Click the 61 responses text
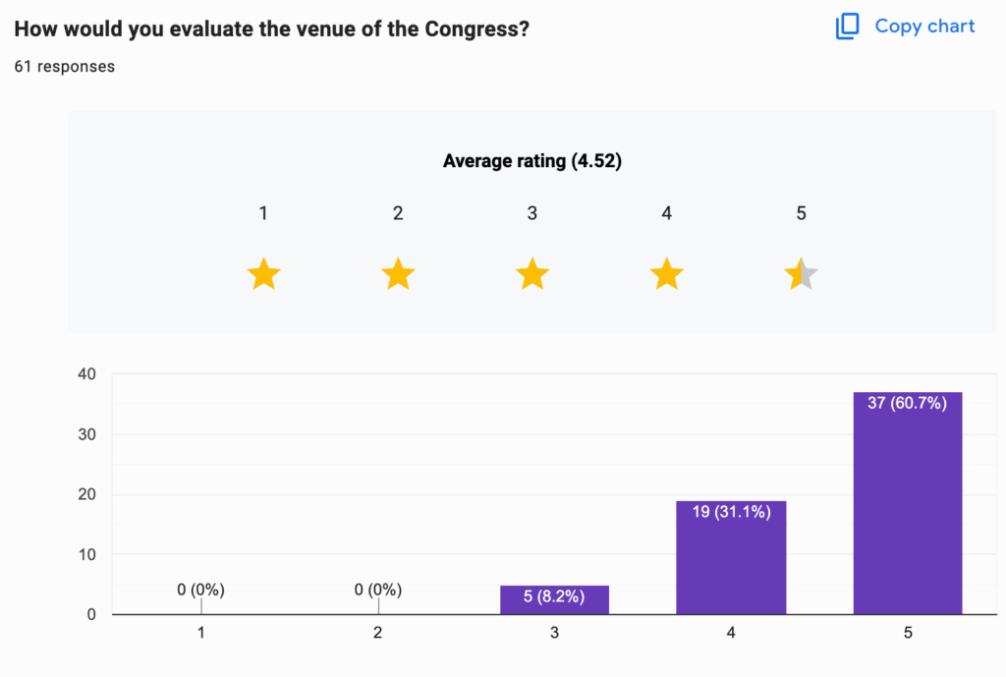Screen dimensions: 1006x677 point(64,67)
